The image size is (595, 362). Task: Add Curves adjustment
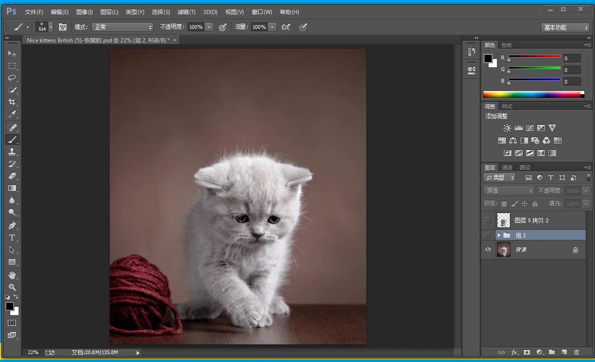coord(529,128)
